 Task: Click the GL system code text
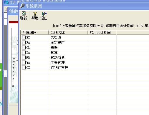(28, 48)
